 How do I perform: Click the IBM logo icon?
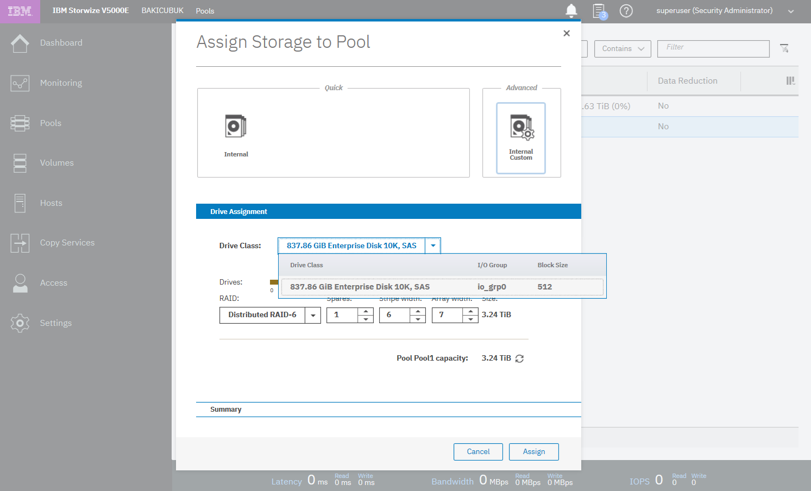[20, 11]
